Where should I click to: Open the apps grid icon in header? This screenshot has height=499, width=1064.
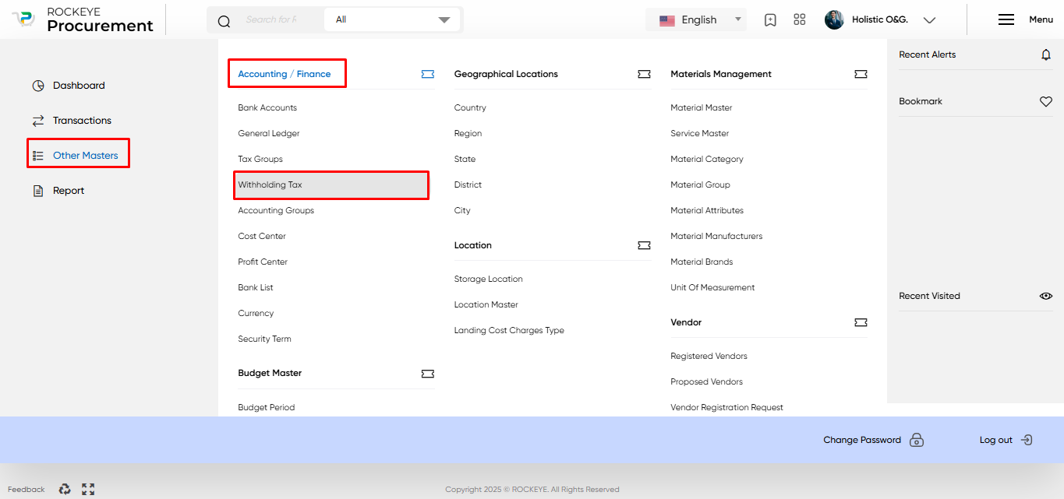(799, 19)
